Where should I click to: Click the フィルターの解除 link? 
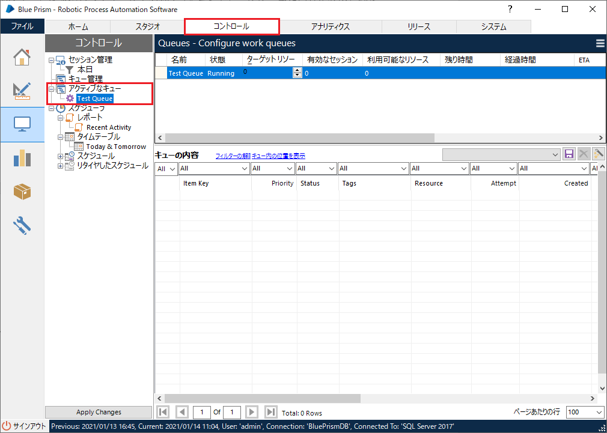233,156
